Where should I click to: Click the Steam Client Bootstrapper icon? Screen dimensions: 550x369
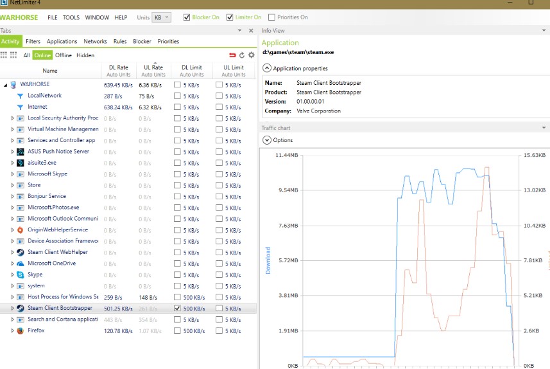[21, 308]
